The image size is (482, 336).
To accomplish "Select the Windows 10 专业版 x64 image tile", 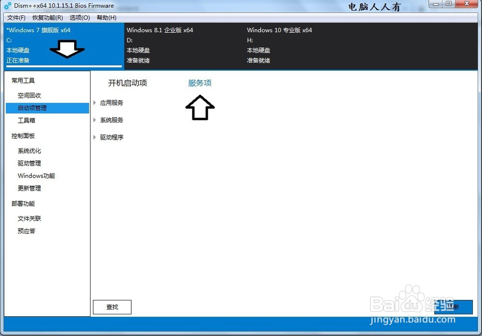I will click(x=304, y=45).
